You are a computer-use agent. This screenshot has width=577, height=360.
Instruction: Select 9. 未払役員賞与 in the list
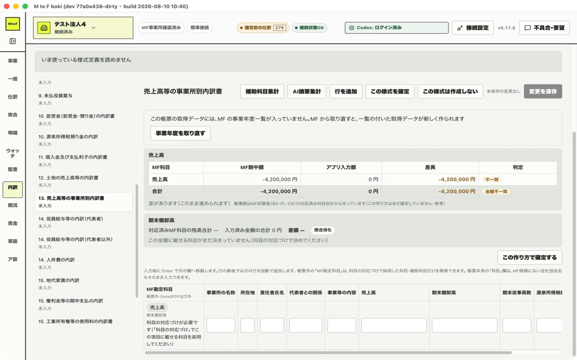[84, 99]
